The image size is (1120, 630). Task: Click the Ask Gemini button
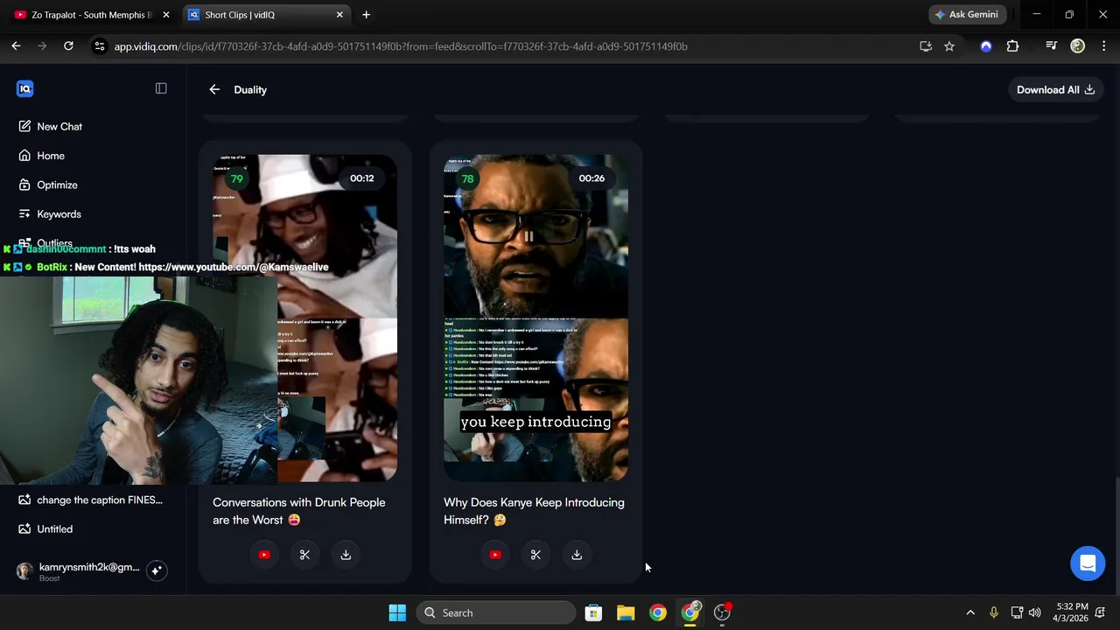[x=966, y=15]
